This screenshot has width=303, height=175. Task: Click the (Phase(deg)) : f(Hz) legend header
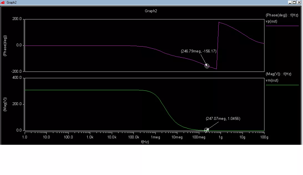282,15
